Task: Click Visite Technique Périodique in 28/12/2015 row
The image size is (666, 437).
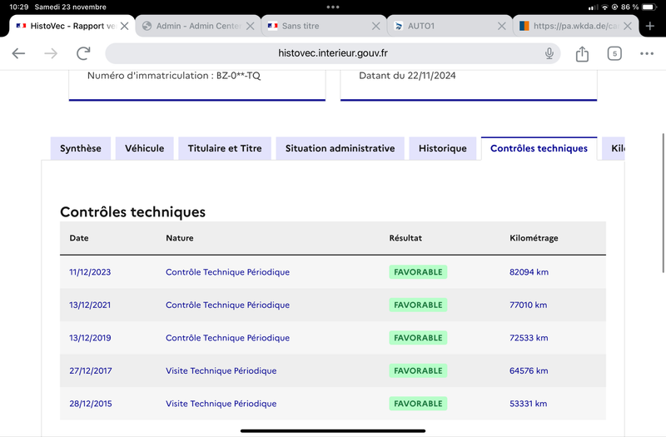Action: point(221,404)
